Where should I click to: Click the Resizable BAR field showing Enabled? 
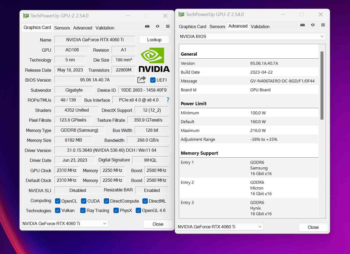152,190
